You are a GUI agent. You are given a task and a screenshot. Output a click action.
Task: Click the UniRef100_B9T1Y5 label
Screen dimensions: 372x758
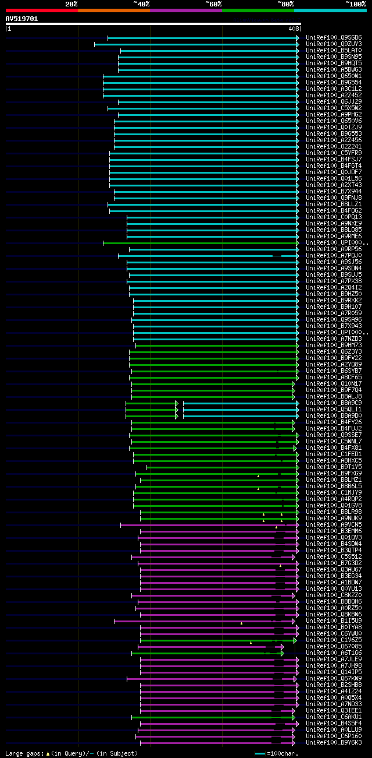click(334, 467)
